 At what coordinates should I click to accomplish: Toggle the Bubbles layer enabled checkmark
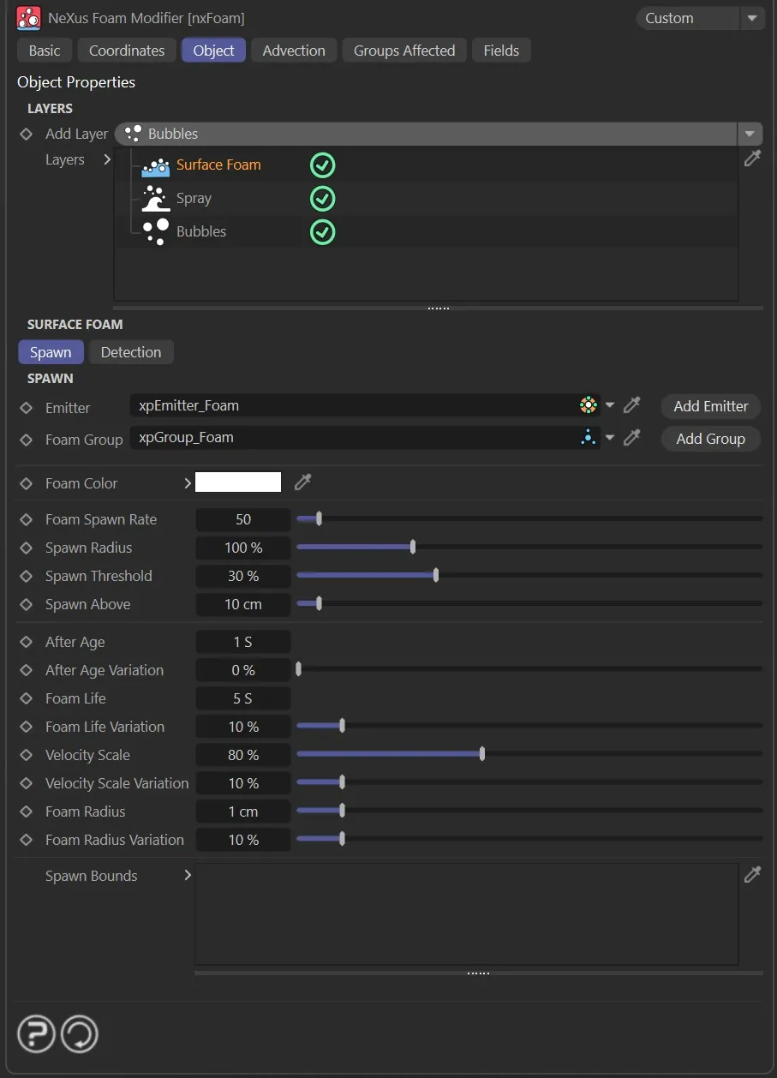point(322,232)
